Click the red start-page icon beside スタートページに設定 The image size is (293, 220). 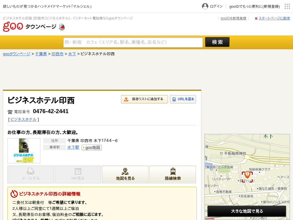point(256,18)
